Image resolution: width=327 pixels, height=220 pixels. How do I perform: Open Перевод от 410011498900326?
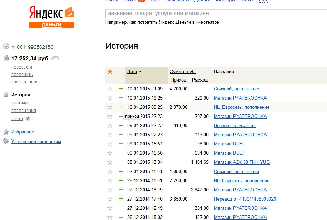coord(245,199)
